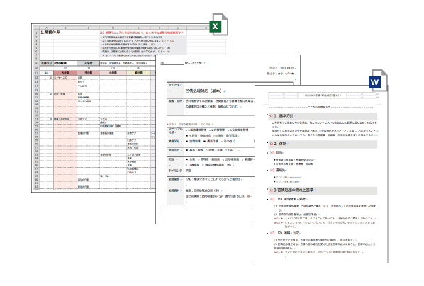The height and width of the screenshot is (286, 424).
Task: Click the blue Word file icon
Action: (378, 81)
